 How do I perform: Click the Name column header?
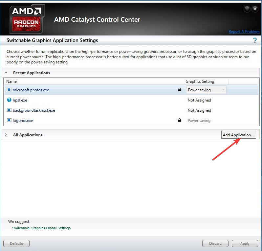(94, 81)
